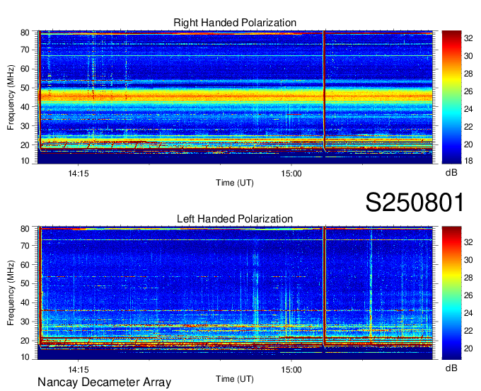Click the Left Handed Polarization title
Screen dimensions: 481x391
click(x=235, y=219)
